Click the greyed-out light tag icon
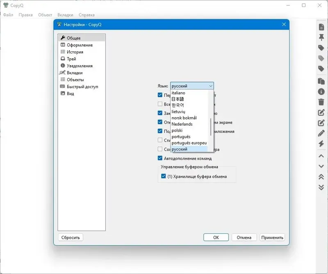Screen dimensions: 328x274 coord(321,58)
